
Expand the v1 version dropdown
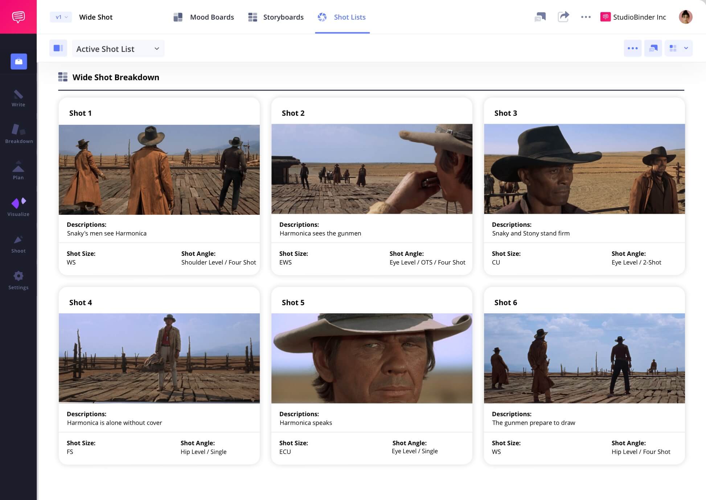click(61, 17)
